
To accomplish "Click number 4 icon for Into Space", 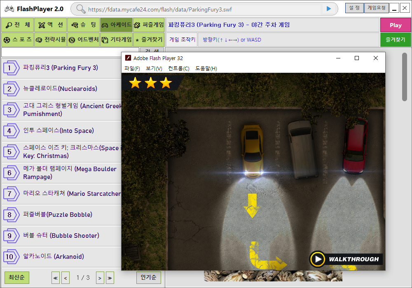I will (x=11, y=131).
